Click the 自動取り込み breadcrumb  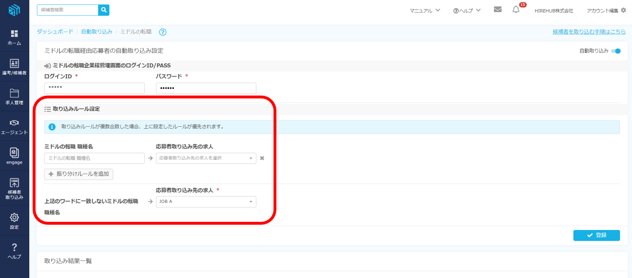point(96,32)
